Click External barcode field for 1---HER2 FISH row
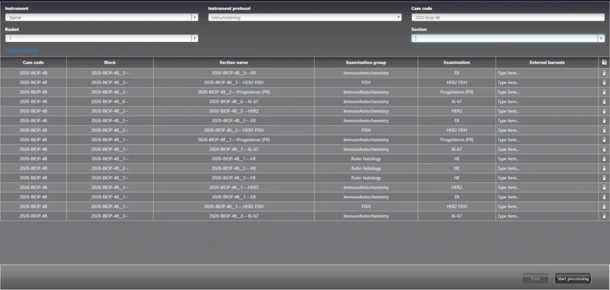 [x=547, y=207]
